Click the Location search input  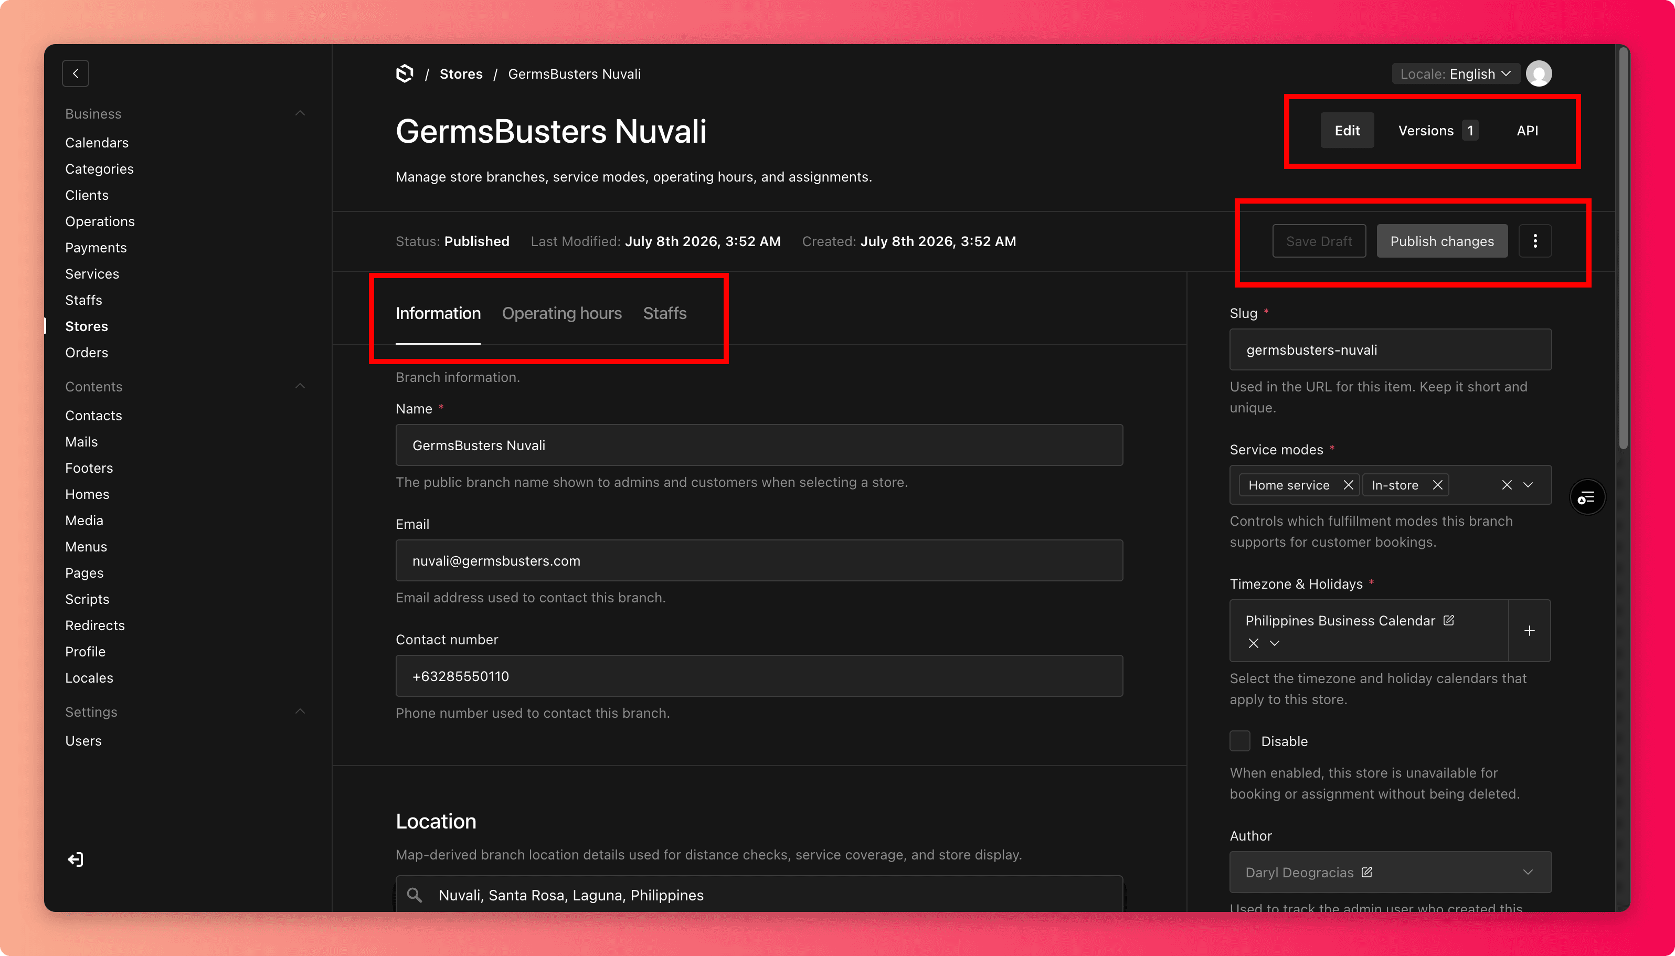tap(758, 895)
